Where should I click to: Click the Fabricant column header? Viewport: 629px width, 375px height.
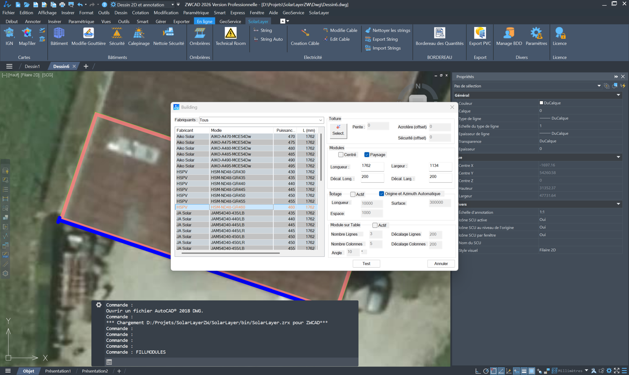pos(192,130)
